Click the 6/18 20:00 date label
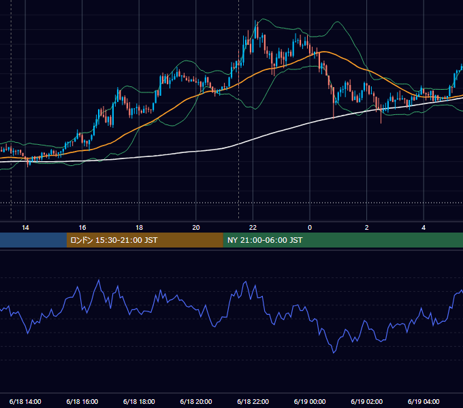Viewport: 463px width, 408px height. click(x=196, y=401)
